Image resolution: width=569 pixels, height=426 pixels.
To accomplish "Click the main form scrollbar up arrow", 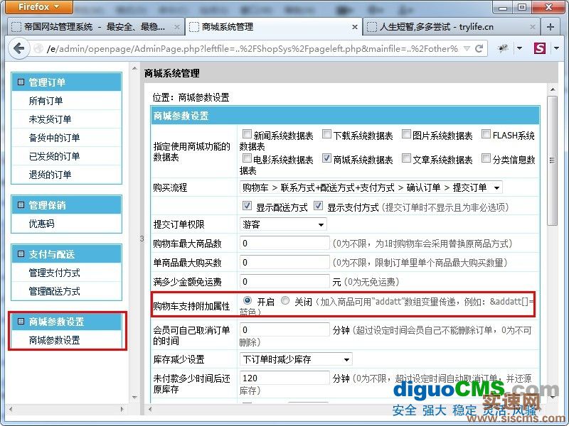I will coord(552,89).
